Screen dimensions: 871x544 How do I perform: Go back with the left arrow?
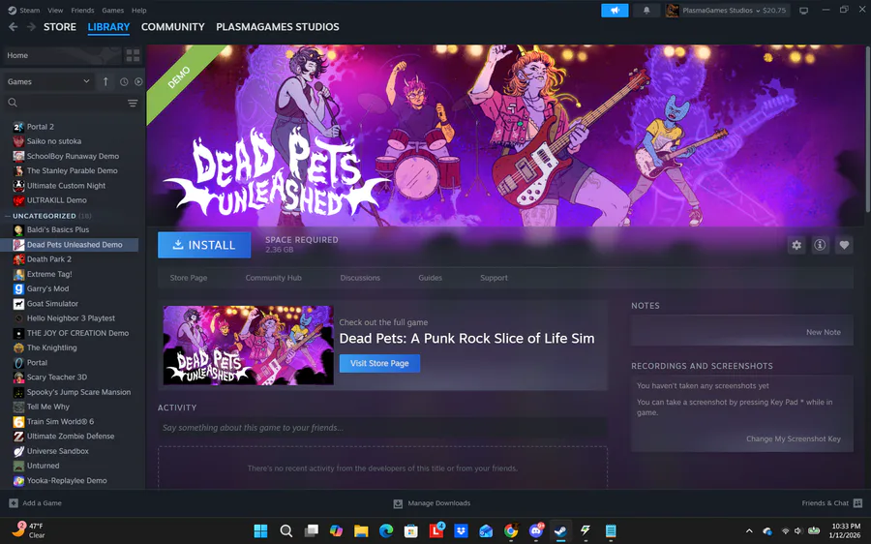point(14,27)
